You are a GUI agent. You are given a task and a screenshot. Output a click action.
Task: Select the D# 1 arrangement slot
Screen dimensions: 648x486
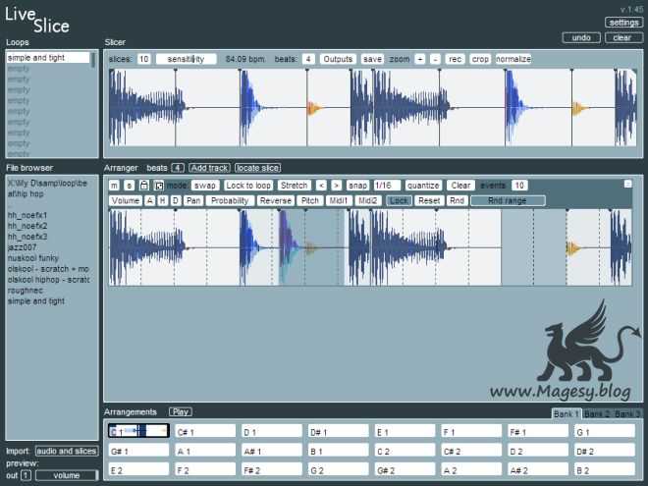click(x=339, y=431)
